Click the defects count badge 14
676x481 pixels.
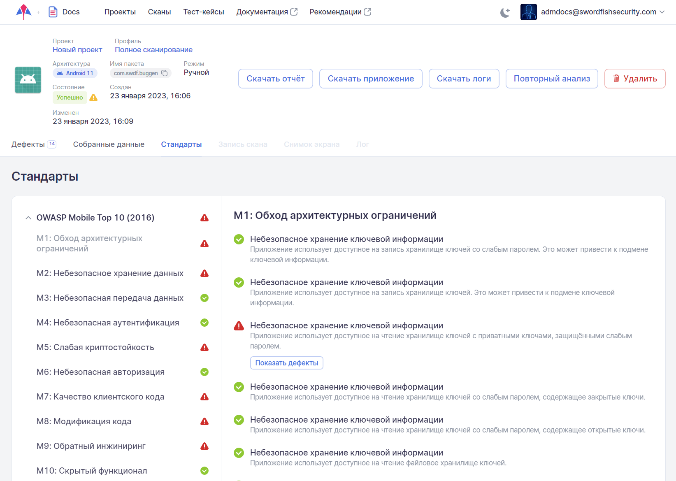tap(52, 144)
